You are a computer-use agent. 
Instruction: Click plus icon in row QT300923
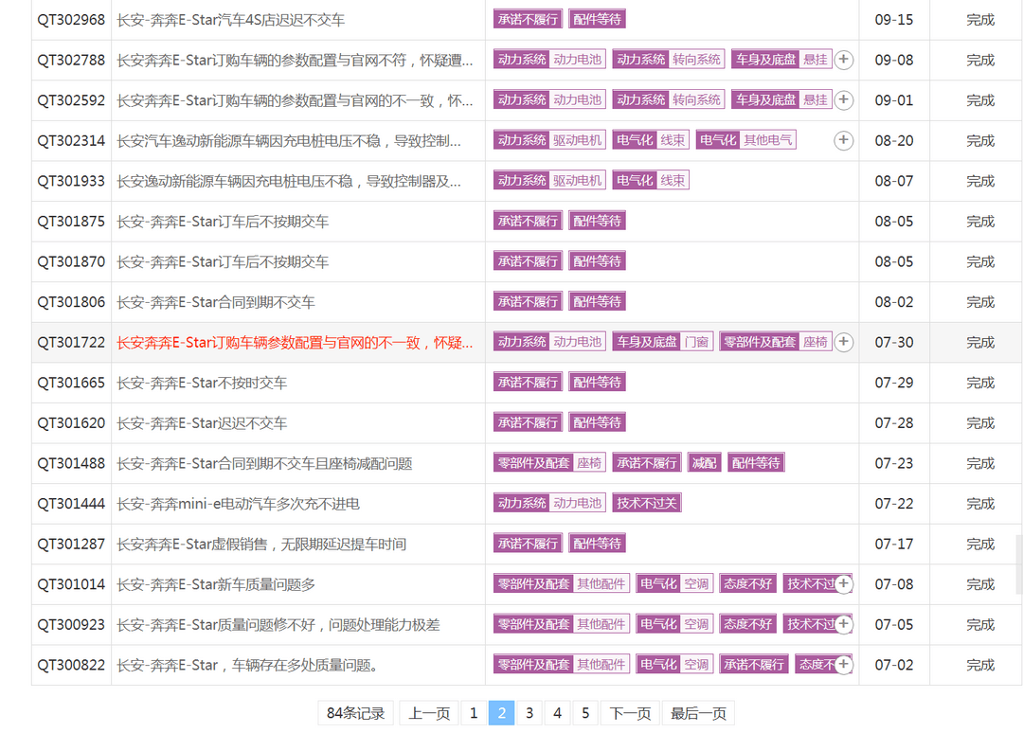click(843, 624)
